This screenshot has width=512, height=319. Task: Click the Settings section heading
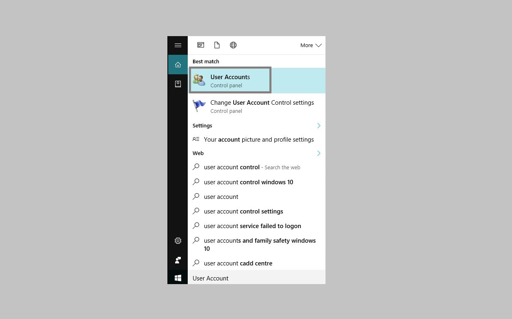coord(202,125)
